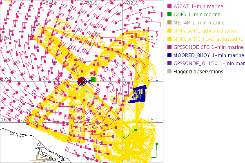Click the green GOES square on the map
Image resolution: width=245 pixels, height=163 pixels.
click(93, 79)
